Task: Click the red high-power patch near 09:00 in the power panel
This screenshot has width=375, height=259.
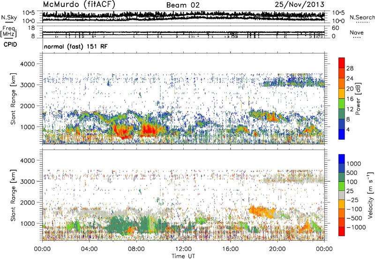Action: (149, 130)
